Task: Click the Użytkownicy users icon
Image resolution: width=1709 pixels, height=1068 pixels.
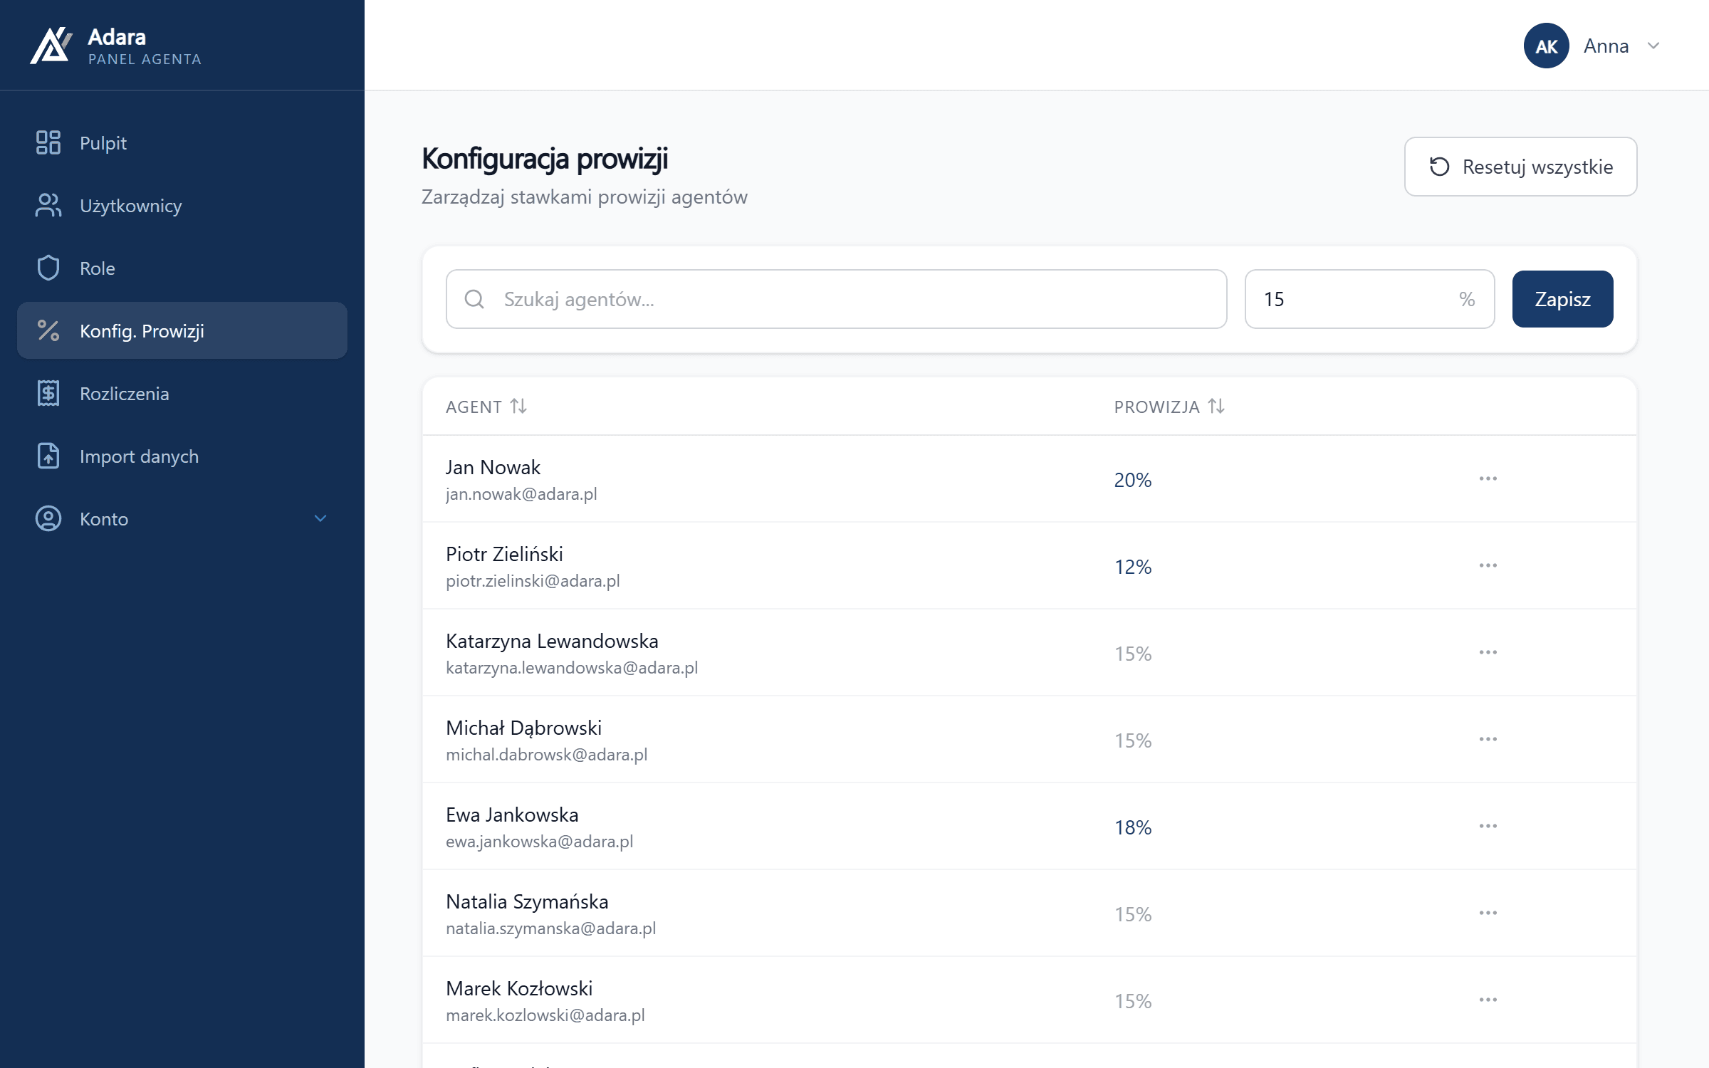Action: click(x=48, y=205)
